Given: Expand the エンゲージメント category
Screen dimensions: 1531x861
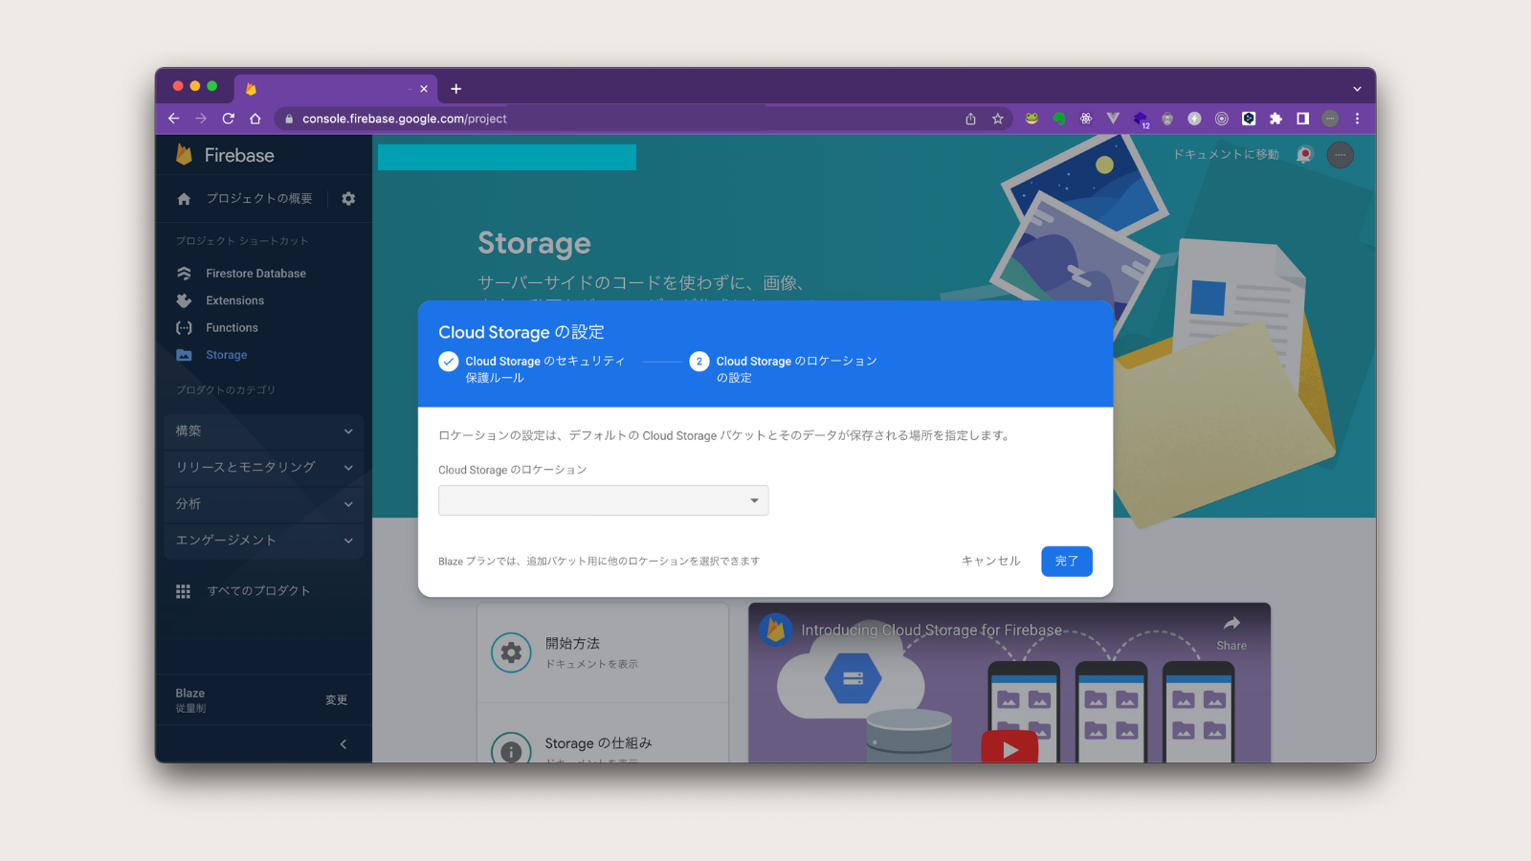Looking at the screenshot, I should pyautogui.click(x=263, y=541).
